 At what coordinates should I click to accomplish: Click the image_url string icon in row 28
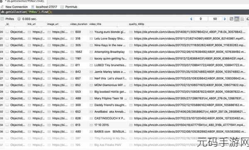click(49, 85)
